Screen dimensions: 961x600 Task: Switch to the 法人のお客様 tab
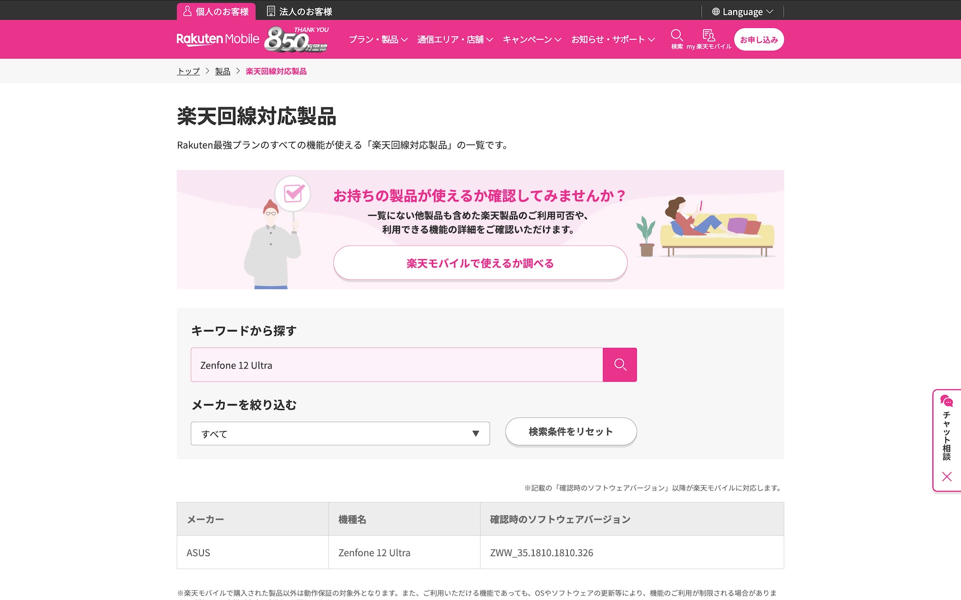[x=299, y=11]
